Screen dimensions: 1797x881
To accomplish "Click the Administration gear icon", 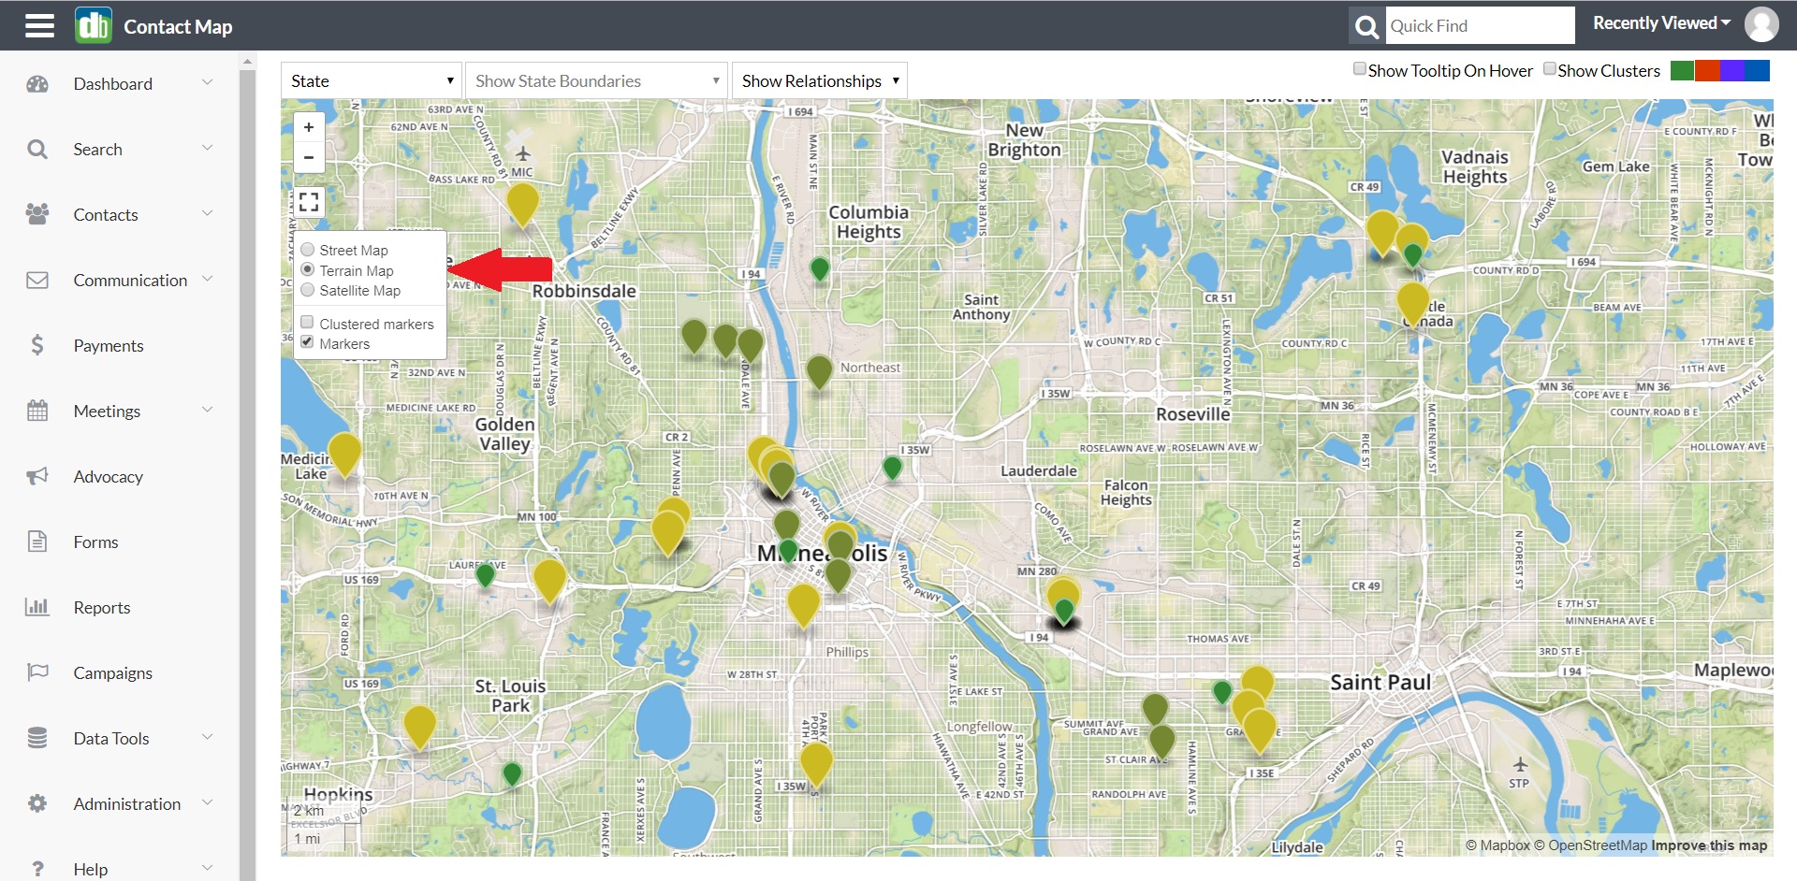I will 37,803.
